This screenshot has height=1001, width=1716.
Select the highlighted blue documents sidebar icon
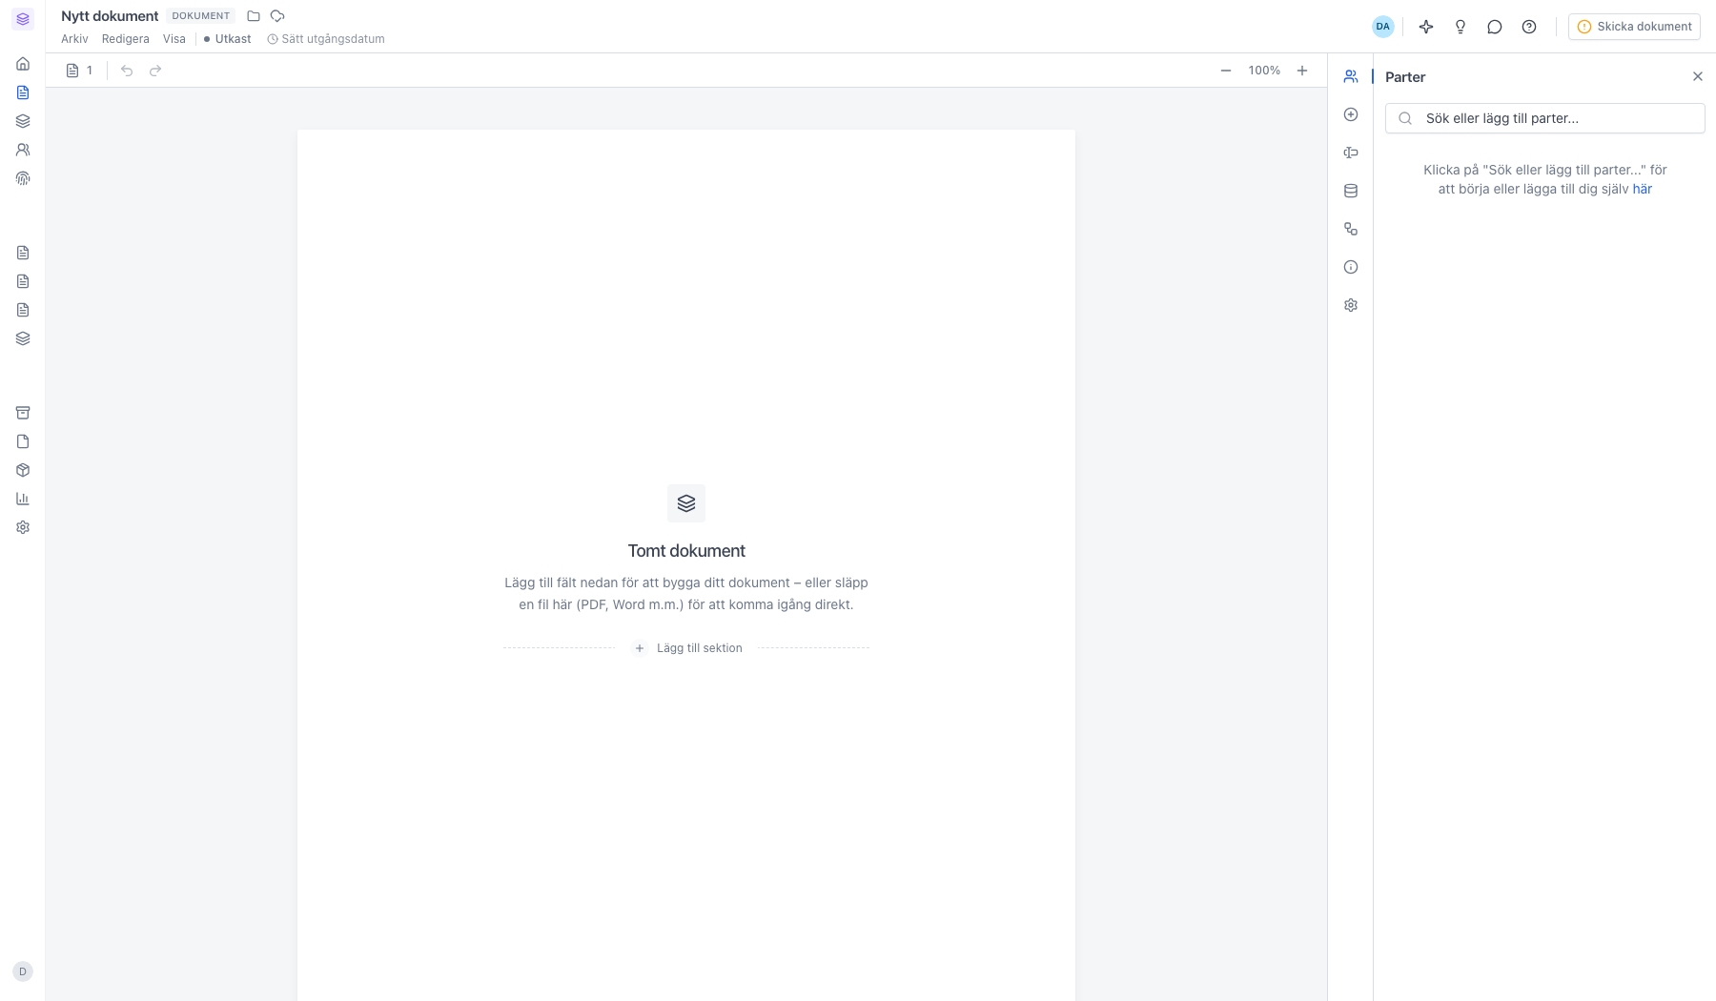tap(23, 92)
